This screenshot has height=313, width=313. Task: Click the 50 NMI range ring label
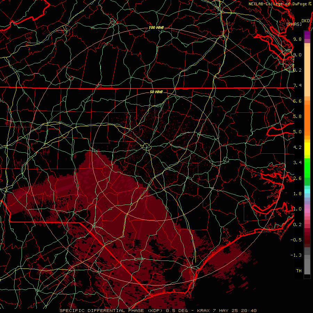pyautogui.click(x=156, y=92)
